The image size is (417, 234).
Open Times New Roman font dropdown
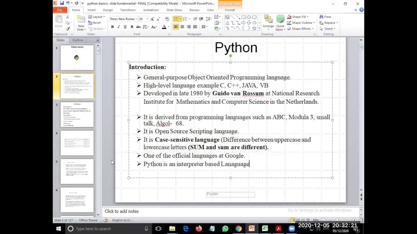[x=137, y=19]
